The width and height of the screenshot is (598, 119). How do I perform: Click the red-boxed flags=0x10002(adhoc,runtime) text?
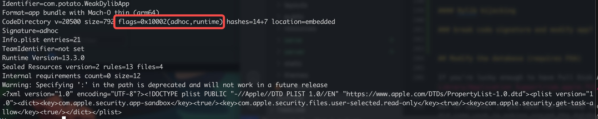[170, 22]
